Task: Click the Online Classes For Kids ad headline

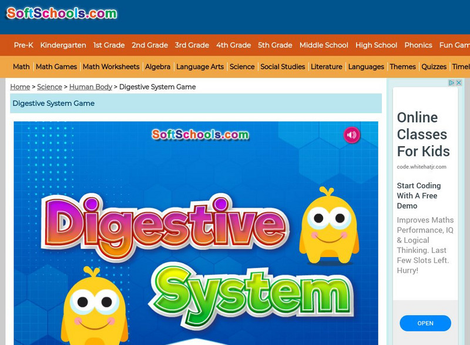Action: coord(423,134)
